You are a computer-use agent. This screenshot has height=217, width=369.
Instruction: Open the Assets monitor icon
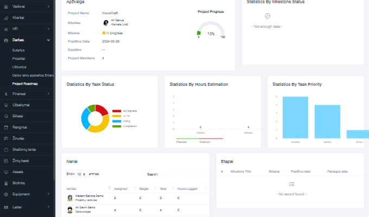click(x=6, y=173)
